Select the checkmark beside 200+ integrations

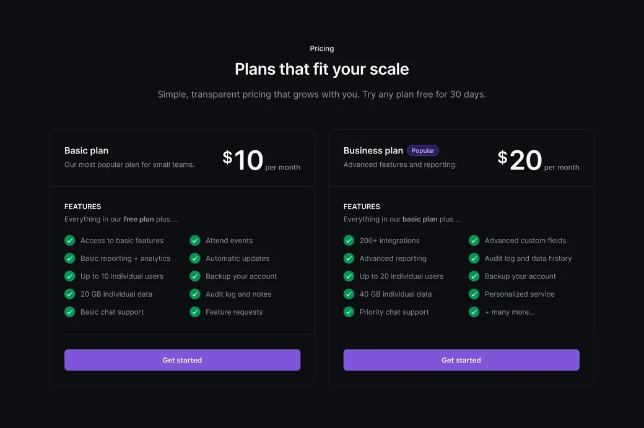349,240
